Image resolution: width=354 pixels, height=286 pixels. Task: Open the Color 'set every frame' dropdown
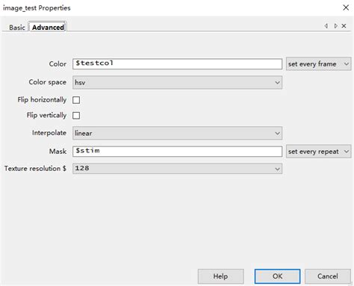tap(318, 64)
